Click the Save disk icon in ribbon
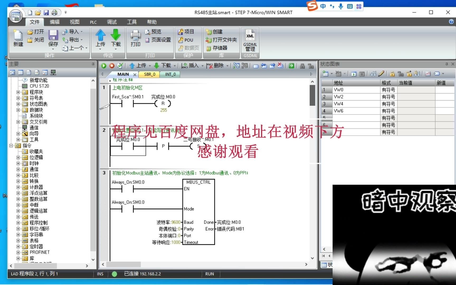The height and width of the screenshot is (285, 456). click(53, 35)
